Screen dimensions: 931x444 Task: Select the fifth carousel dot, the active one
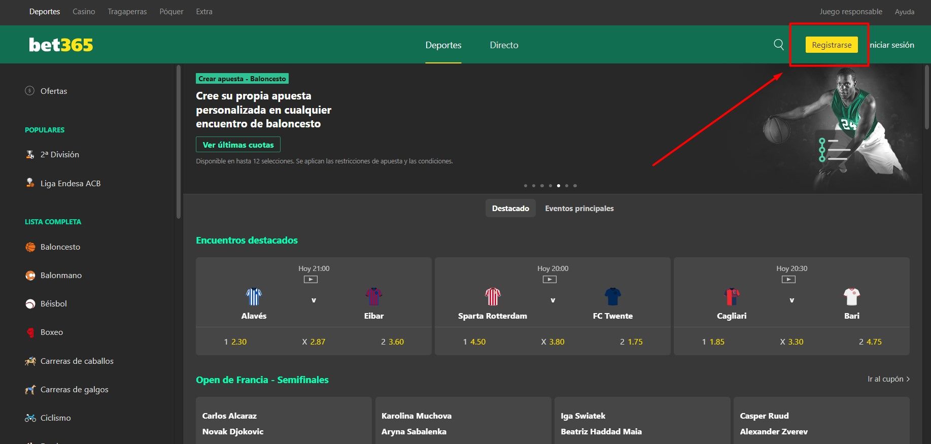[559, 186]
